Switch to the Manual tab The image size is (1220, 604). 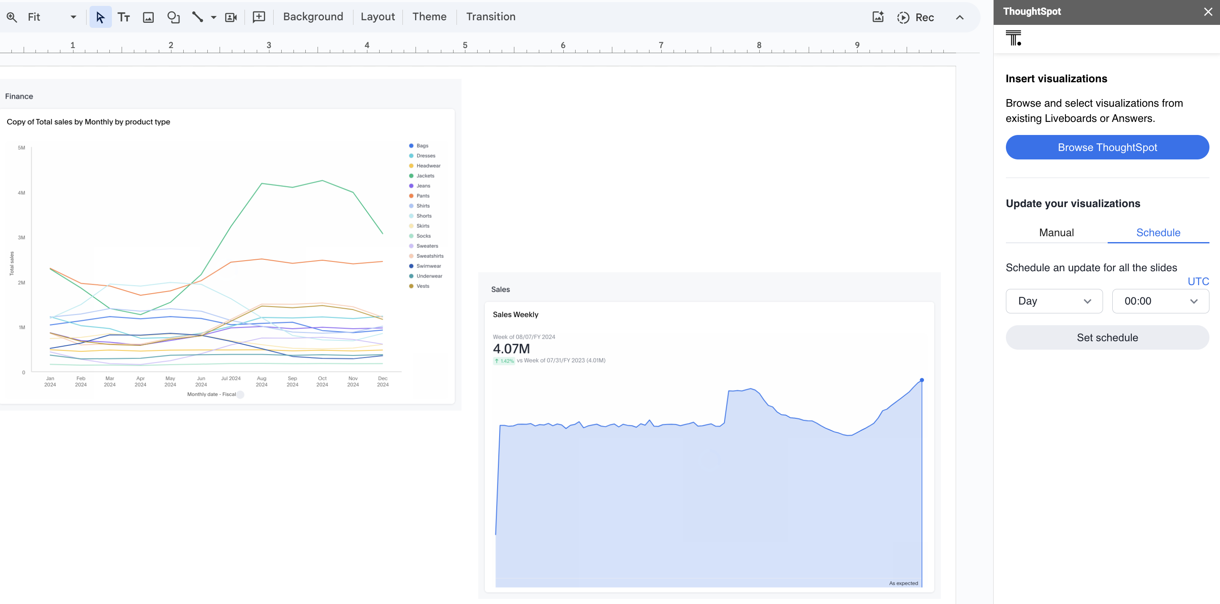coord(1056,232)
